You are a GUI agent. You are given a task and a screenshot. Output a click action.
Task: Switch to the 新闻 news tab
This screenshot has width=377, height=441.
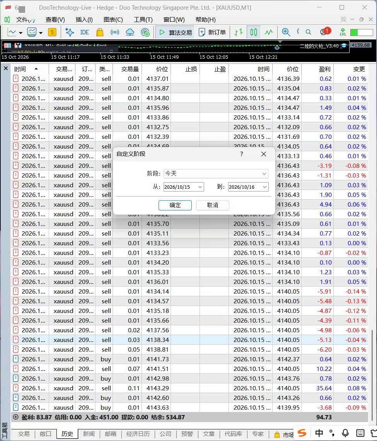click(x=89, y=434)
